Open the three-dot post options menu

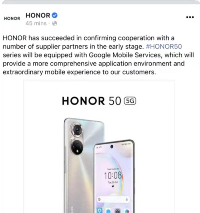pos(190,17)
